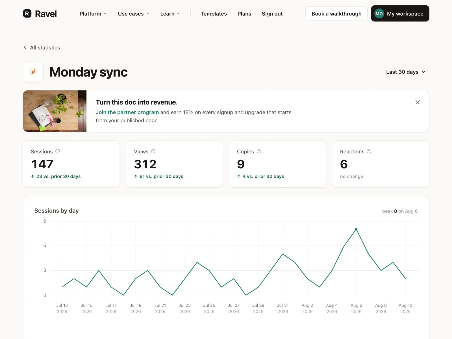Image resolution: width=452 pixels, height=339 pixels.
Task: Show help for Reactions metric
Action: pyautogui.click(x=369, y=151)
